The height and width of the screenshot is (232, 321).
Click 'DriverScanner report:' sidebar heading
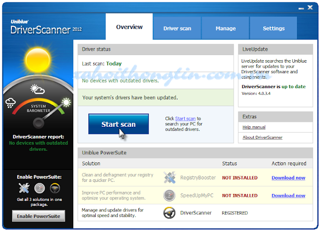pos(38,137)
